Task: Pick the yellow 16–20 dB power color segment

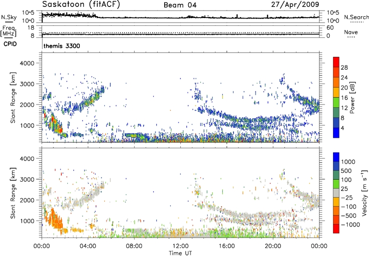Action: pos(336,92)
